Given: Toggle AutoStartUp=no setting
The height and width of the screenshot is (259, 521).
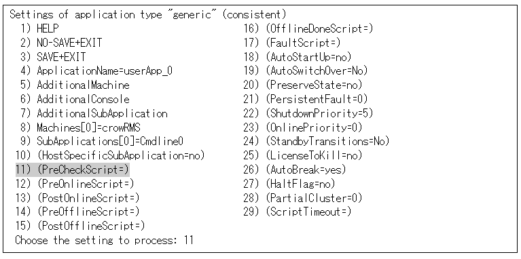Looking at the screenshot, I should pyautogui.click(x=297, y=57).
